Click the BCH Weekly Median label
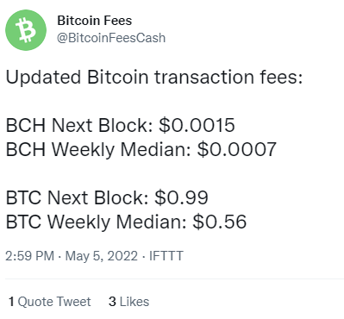The width and height of the screenshot is (344, 319). coord(98,150)
